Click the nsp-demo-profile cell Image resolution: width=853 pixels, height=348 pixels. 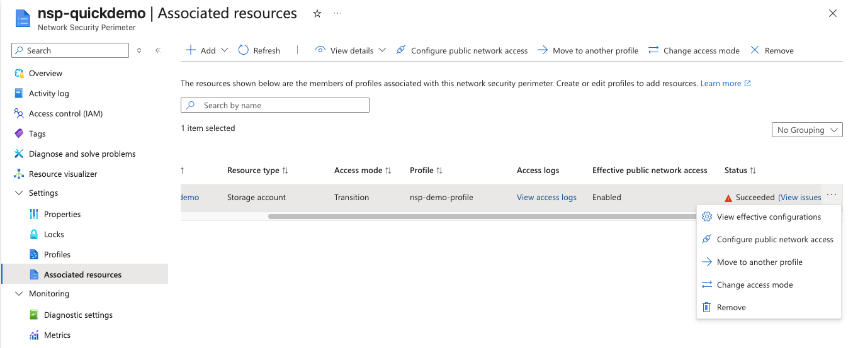pos(441,197)
